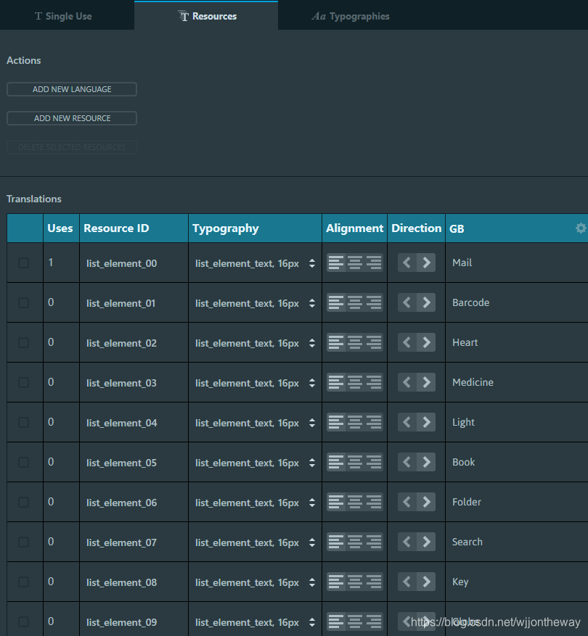Tick the checkbox for list_element_03

(x=23, y=382)
